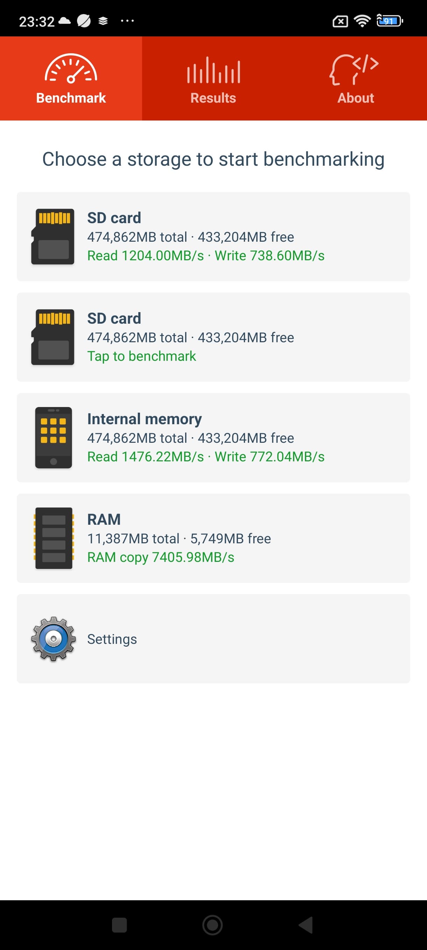
Task: Select the Benchmark tab label
Action: (71, 98)
